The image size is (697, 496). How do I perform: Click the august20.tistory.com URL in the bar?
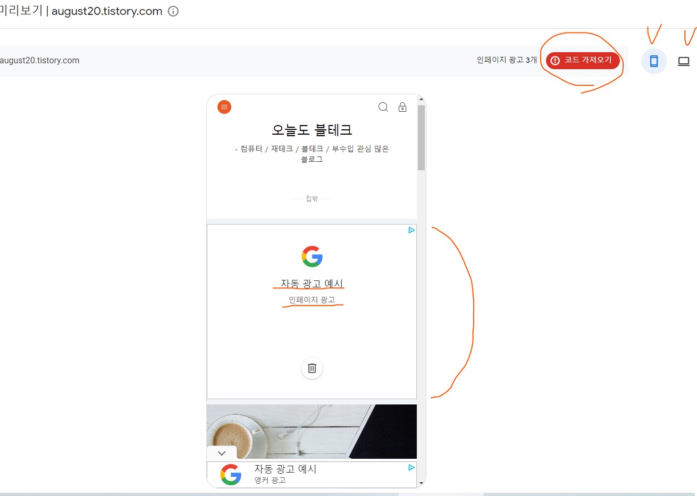(x=39, y=61)
